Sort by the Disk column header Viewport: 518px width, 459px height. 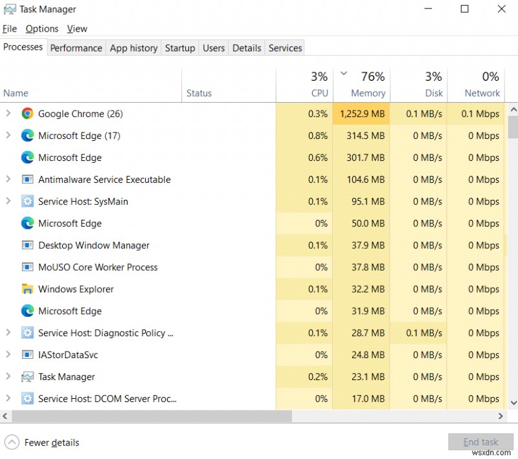pyautogui.click(x=418, y=85)
